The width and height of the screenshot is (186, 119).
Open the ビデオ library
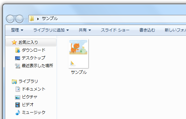tap(28, 105)
